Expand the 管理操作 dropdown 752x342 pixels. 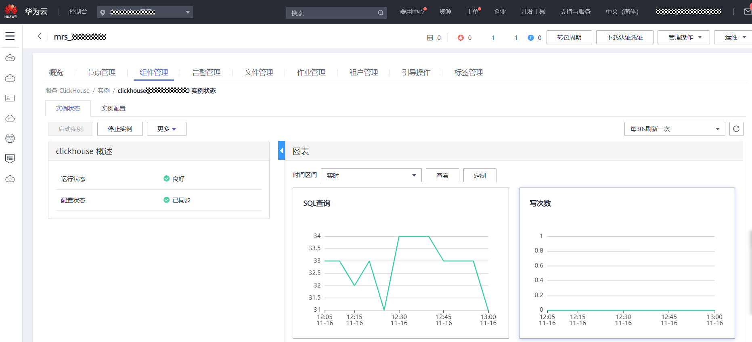tap(684, 37)
